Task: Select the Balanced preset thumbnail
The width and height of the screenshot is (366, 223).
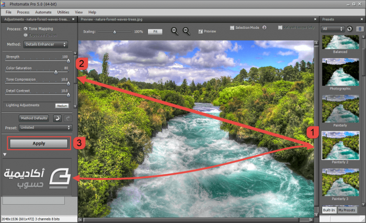Action: click(x=340, y=42)
